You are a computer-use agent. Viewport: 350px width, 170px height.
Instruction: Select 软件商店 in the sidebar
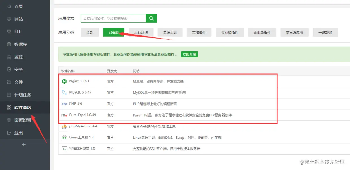click(x=23, y=108)
